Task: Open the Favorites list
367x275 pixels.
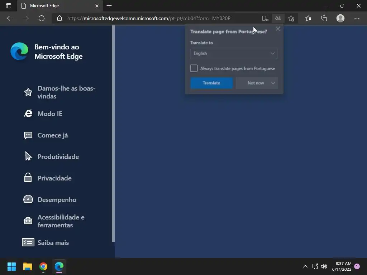Action: pyautogui.click(x=308, y=18)
